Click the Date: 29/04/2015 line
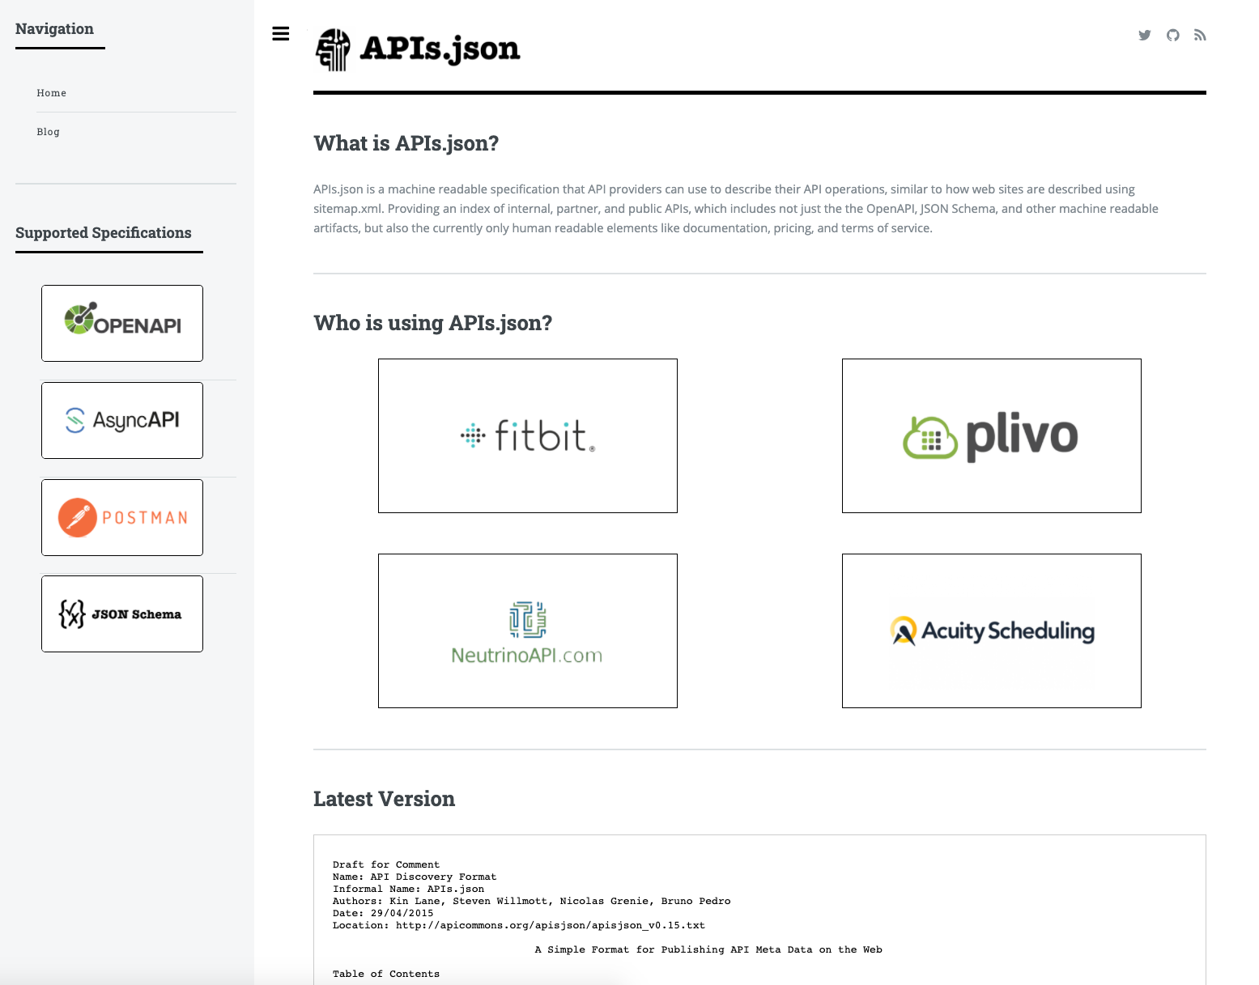Image resolution: width=1259 pixels, height=985 pixels. [x=383, y=913]
